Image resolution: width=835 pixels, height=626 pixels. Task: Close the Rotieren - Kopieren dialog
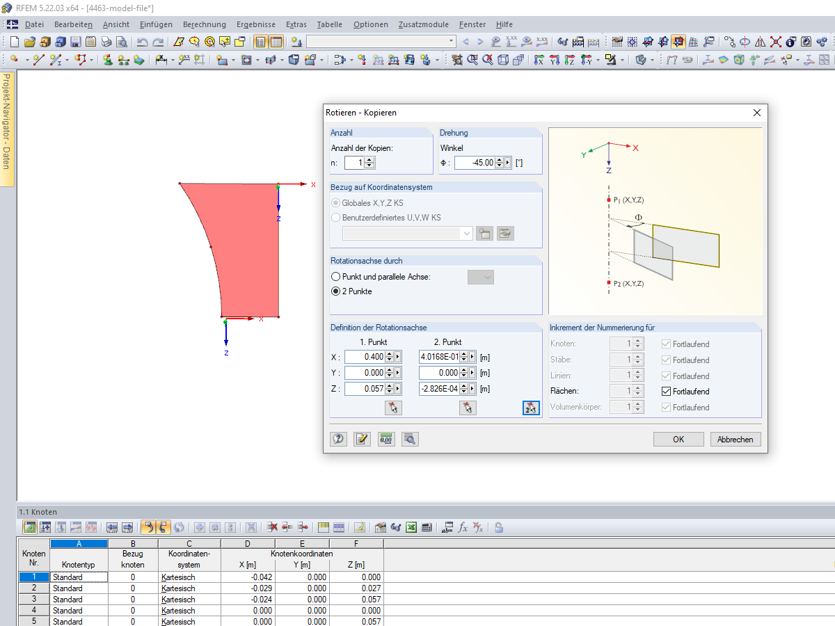[757, 113]
